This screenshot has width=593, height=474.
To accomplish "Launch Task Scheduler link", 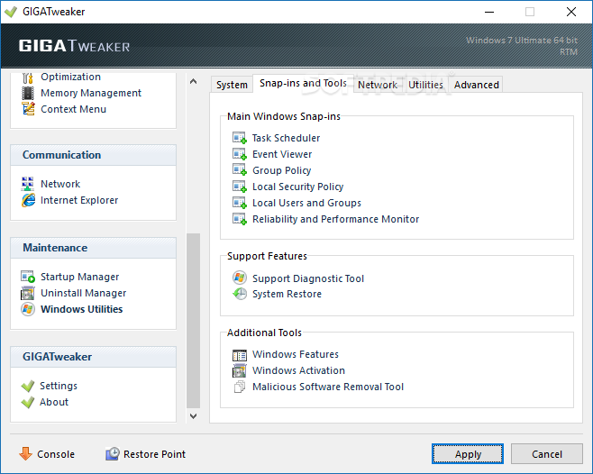I will click(286, 138).
